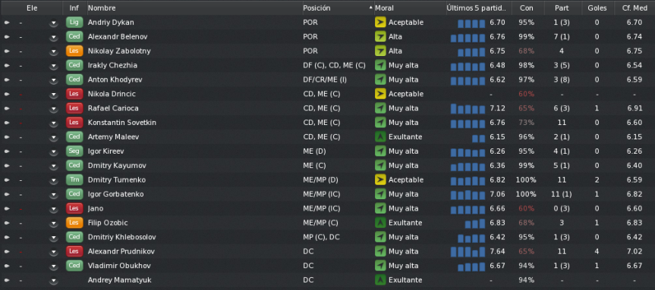The height and width of the screenshot is (290, 655).
Task: Click the Trn badge next to Dmitry Tumenko
Action: [x=74, y=180]
